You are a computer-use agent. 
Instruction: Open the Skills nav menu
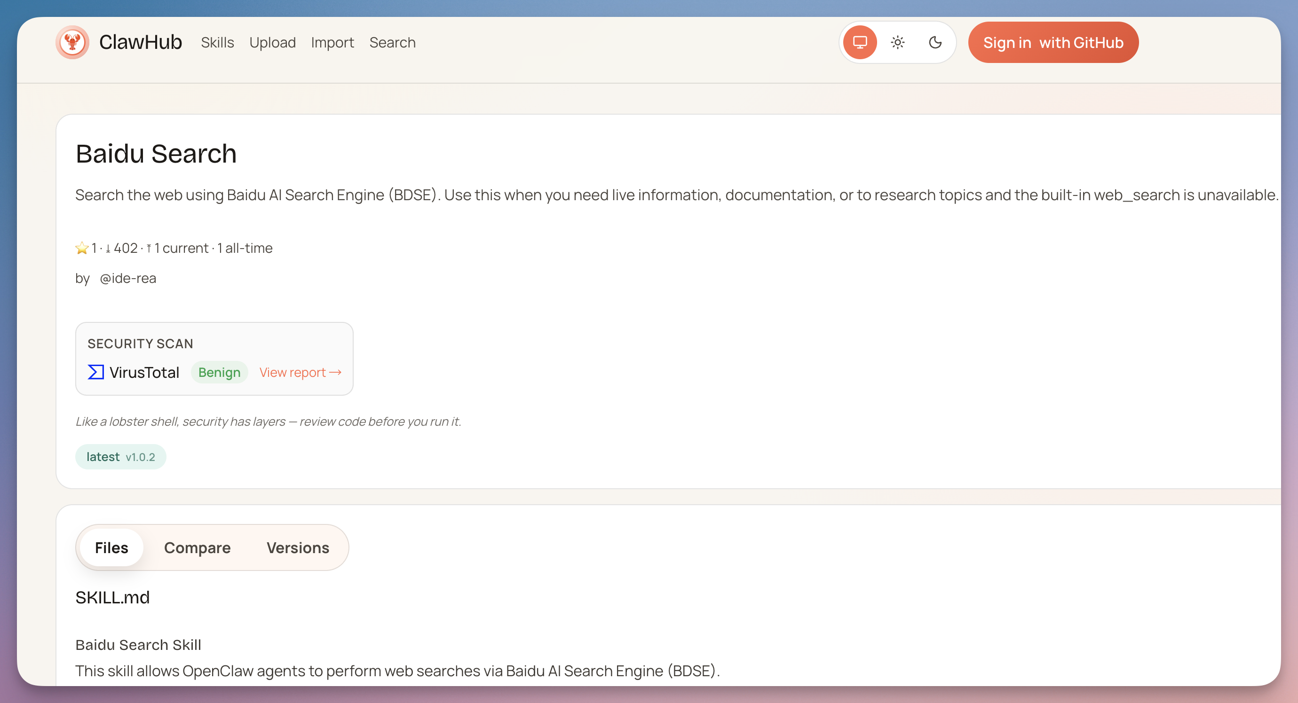(x=217, y=42)
